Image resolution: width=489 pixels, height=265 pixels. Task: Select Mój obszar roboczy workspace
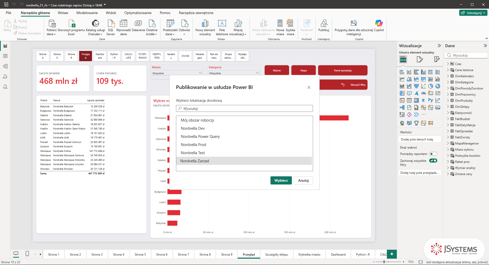coord(244,120)
